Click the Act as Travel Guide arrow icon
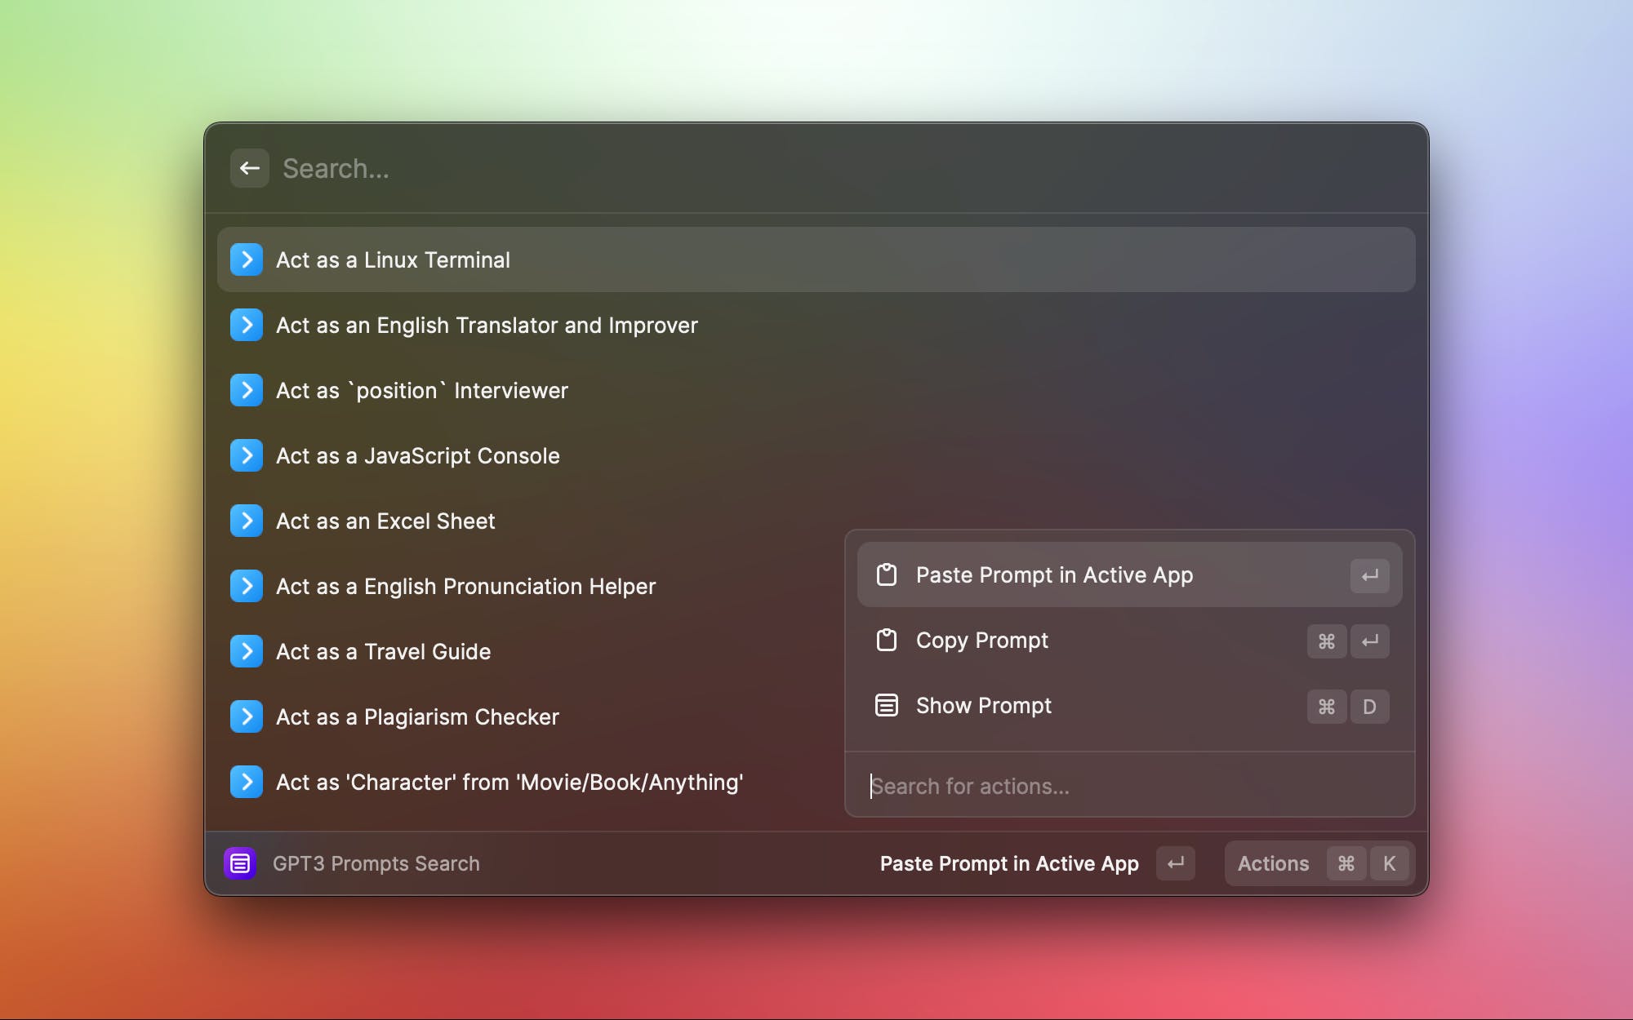The height and width of the screenshot is (1020, 1633). click(x=248, y=651)
